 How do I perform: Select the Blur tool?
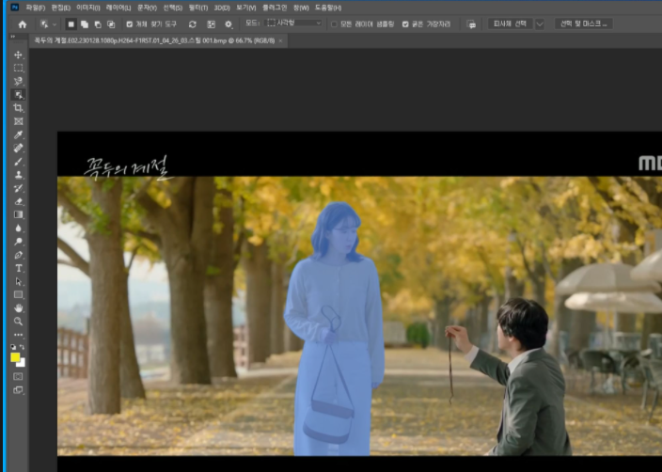[18, 228]
